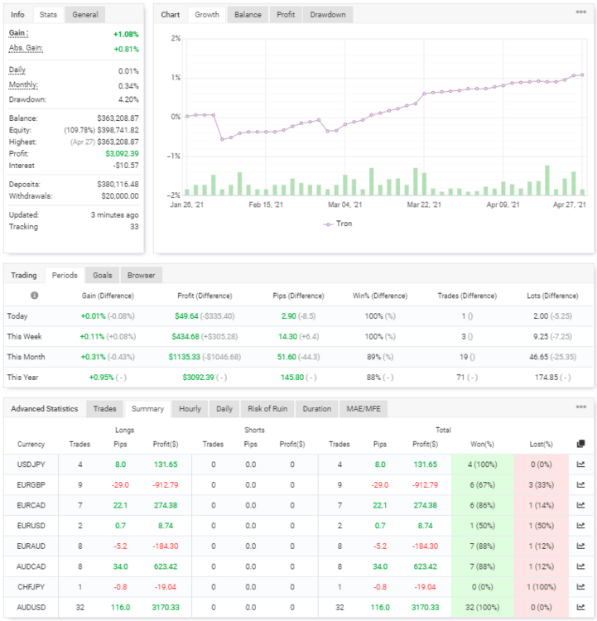Click Withdrawals value $20,000.00

click(x=120, y=196)
